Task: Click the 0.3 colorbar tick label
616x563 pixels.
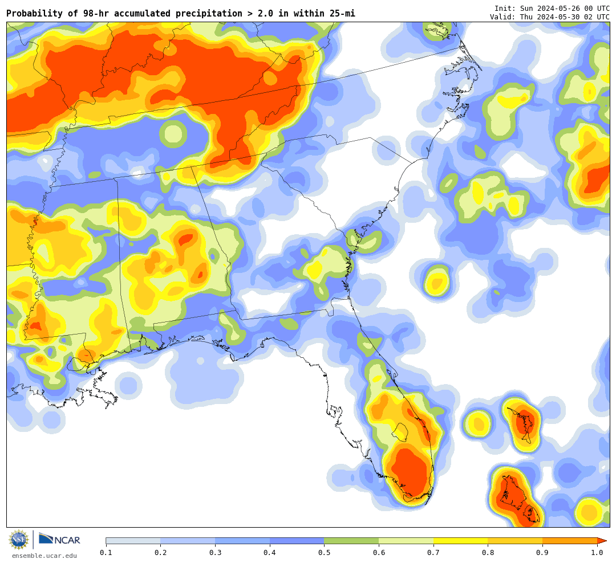Action: pos(215,552)
